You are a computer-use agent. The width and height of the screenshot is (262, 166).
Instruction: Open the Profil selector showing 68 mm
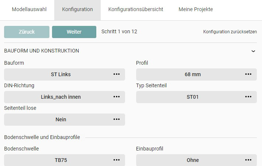(x=193, y=74)
